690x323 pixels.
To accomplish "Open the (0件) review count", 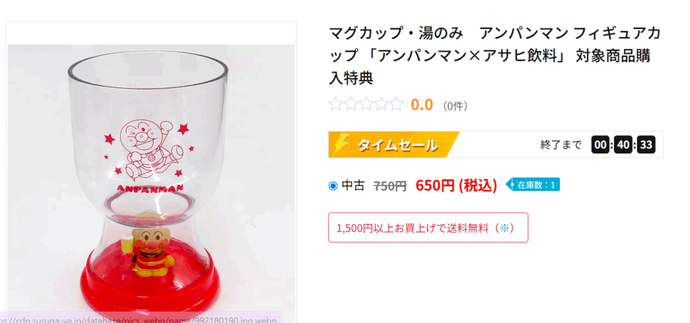I will (x=456, y=106).
